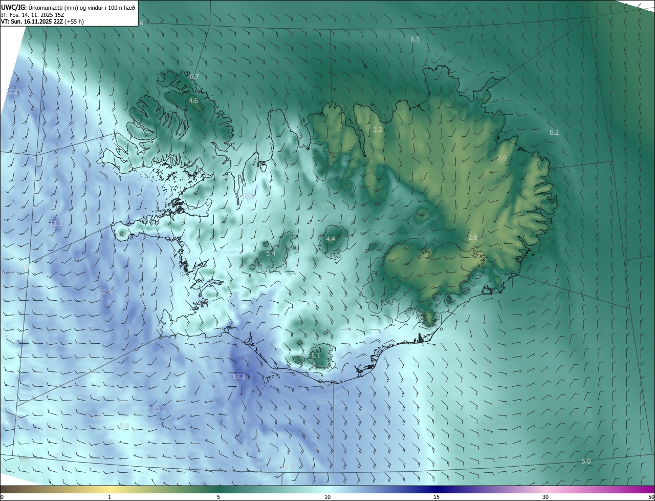This screenshot has height=501, width=655.
Task: Select the 6.5 value label
Action: 415,39
